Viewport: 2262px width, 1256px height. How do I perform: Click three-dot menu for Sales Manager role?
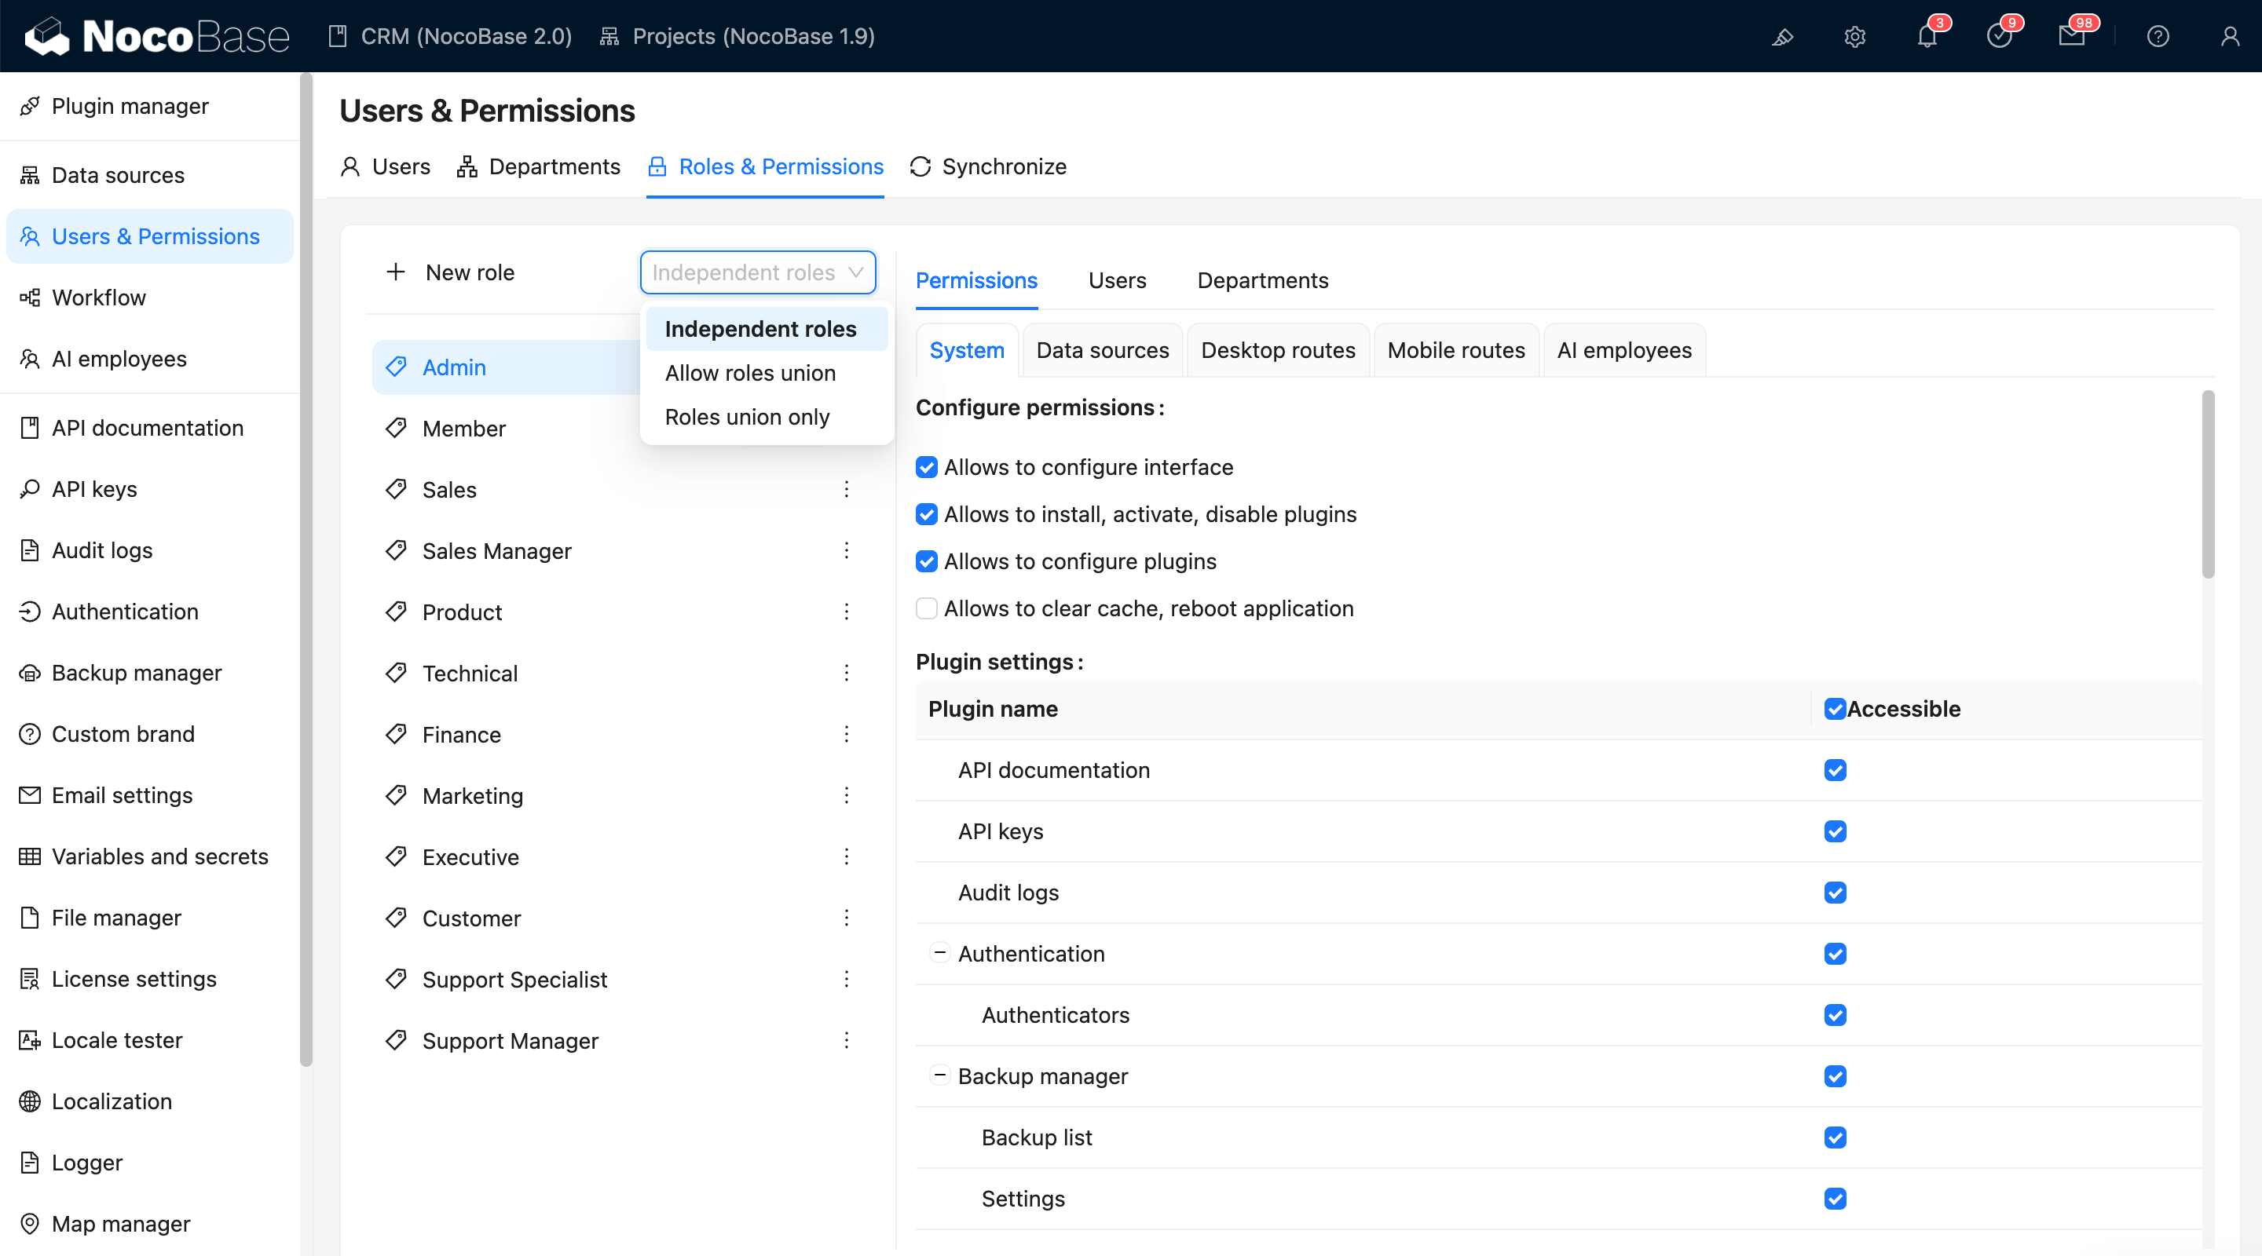tap(847, 550)
